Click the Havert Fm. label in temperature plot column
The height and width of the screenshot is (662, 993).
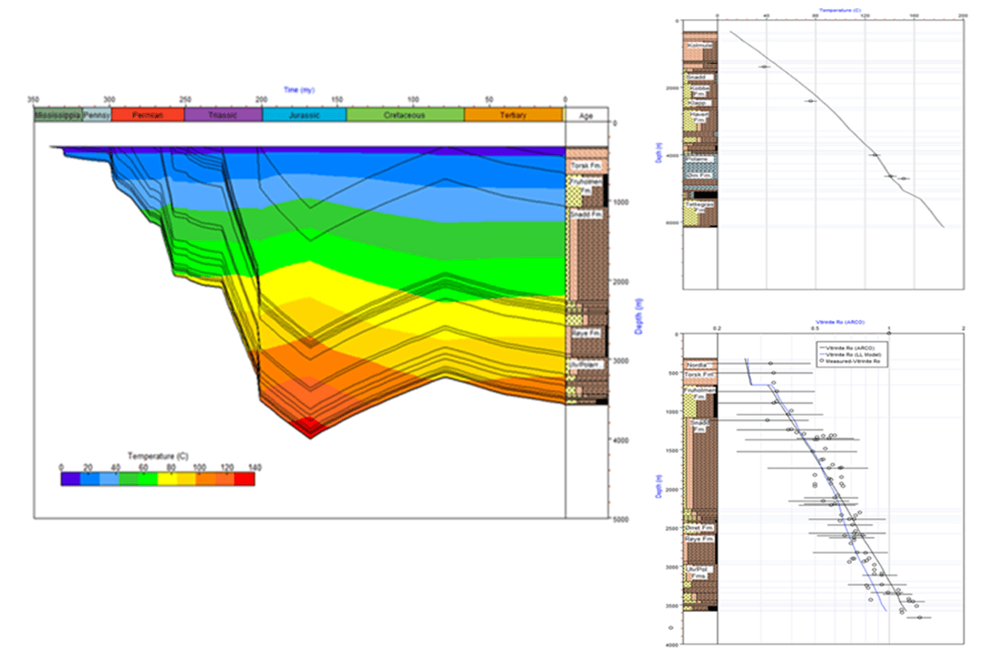pyautogui.click(x=699, y=117)
